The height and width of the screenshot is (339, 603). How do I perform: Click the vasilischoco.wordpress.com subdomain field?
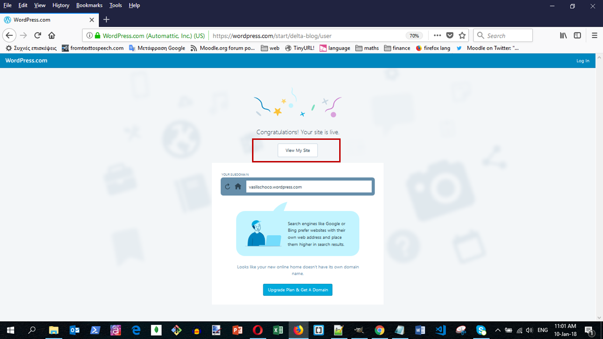tap(309, 186)
